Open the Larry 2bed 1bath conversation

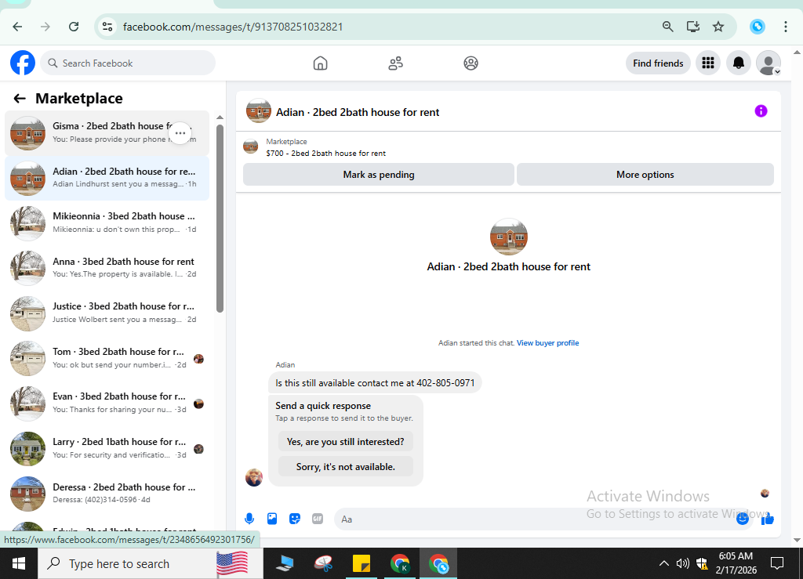[107, 448]
